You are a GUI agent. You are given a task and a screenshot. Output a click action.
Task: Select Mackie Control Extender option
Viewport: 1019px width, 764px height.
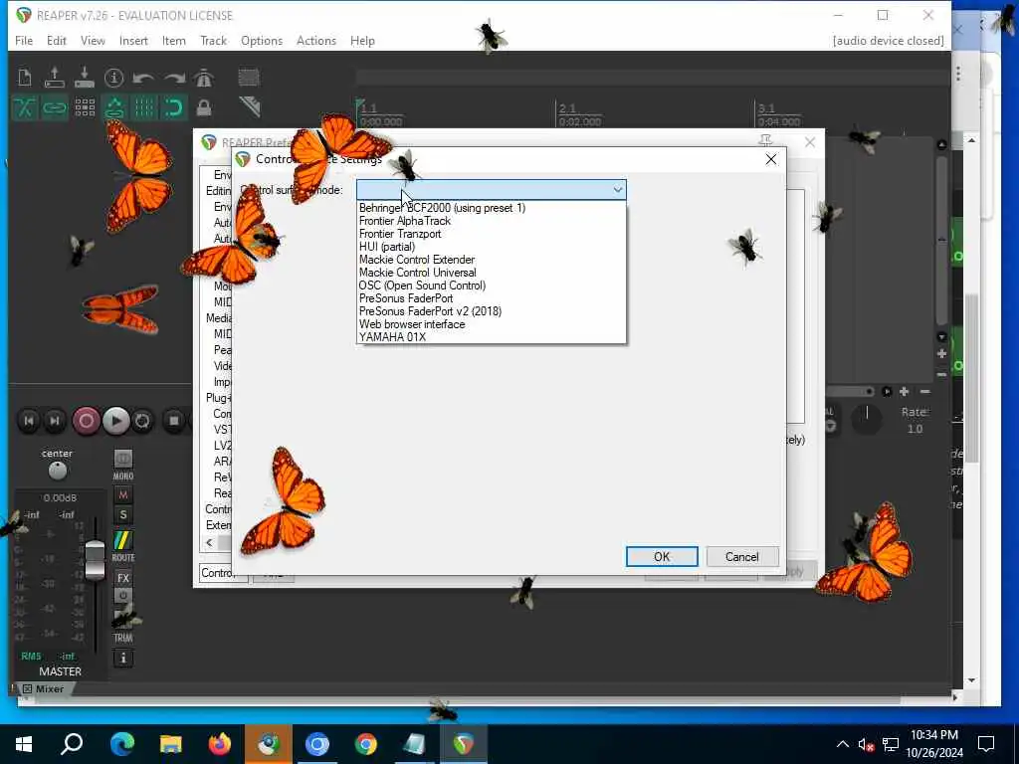click(x=492, y=260)
